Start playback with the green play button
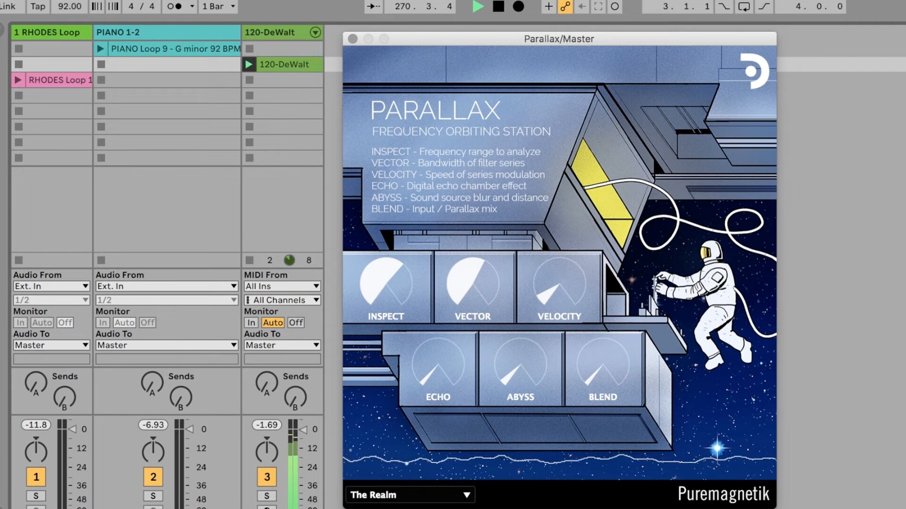 (x=478, y=7)
